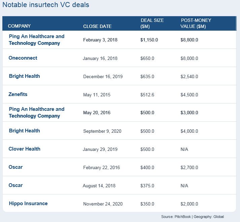This screenshot has height=222, width=240.
Task: Select the September 9, 2020 date cell
Action: tap(102, 131)
